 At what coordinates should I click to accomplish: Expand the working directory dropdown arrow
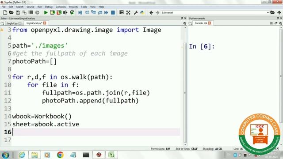pos(268,13)
